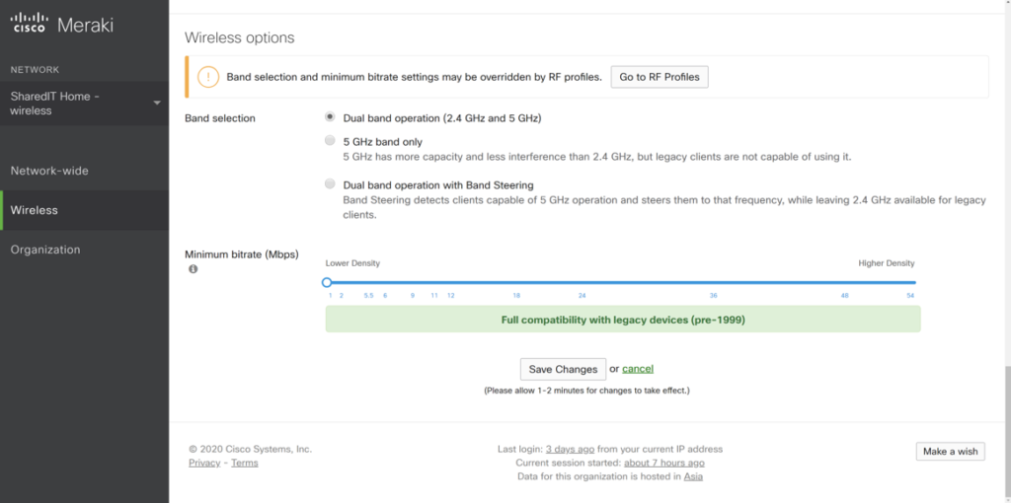Open the Network-wide menu
The height and width of the screenshot is (503, 1011).
point(49,171)
